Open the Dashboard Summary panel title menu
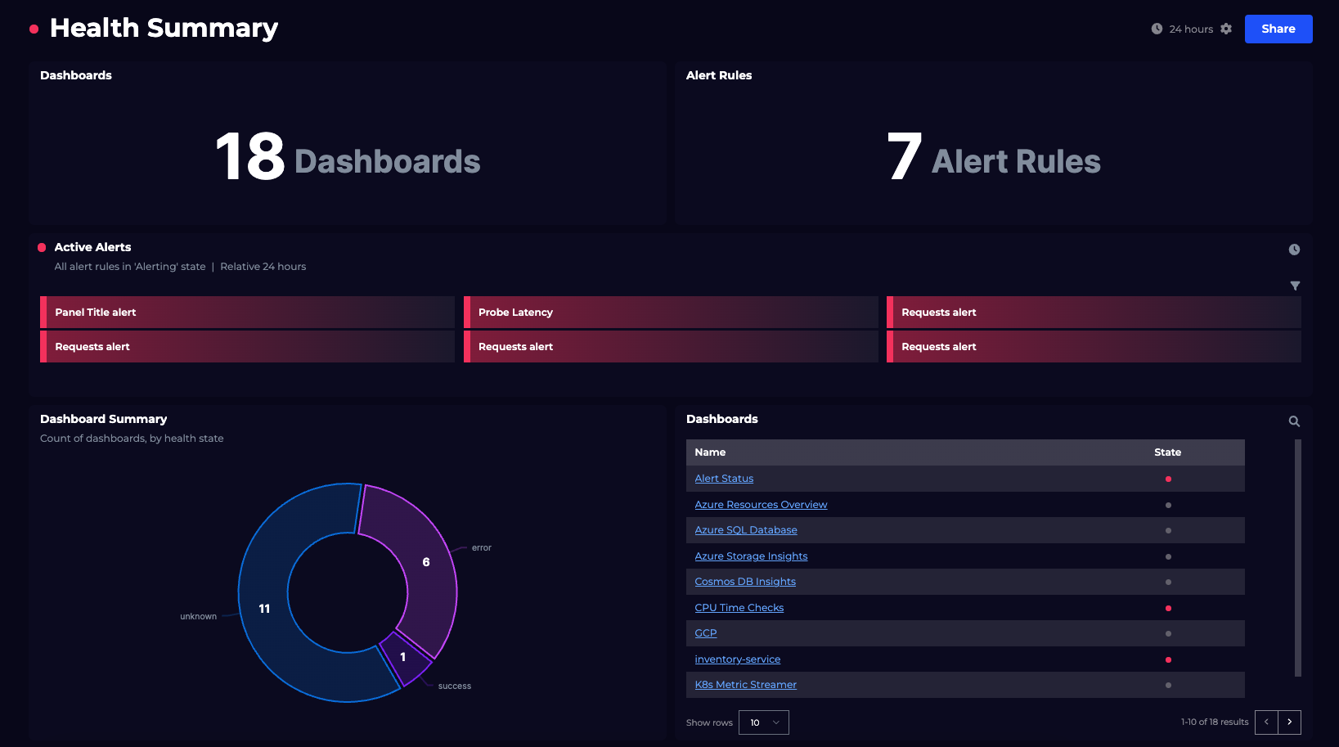The image size is (1339, 747). (103, 418)
